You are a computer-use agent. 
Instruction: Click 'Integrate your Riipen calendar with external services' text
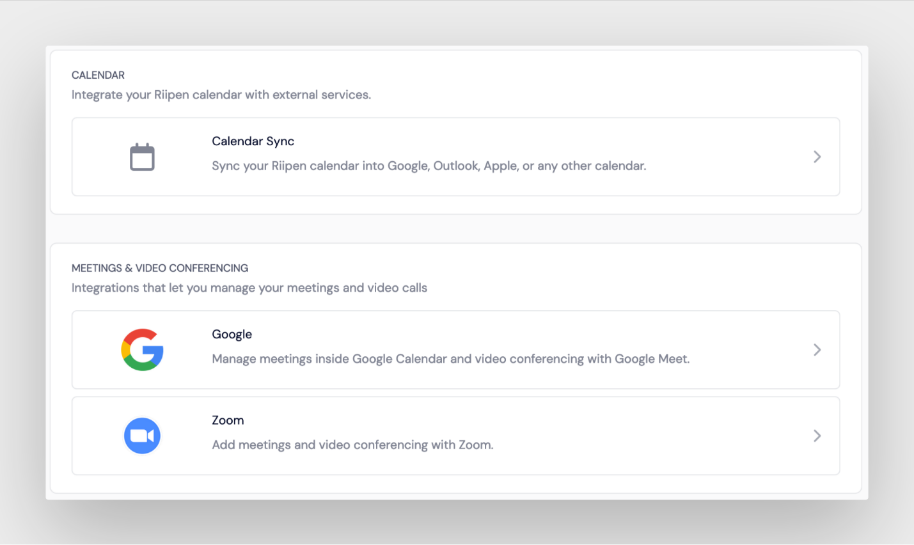coord(221,95)
